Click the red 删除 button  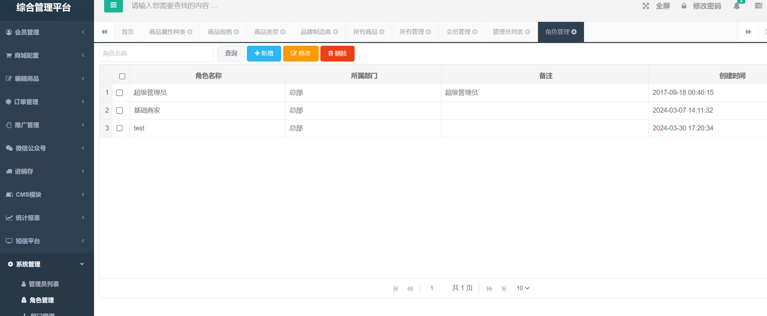pyautogui.click(x=337, y=53)
